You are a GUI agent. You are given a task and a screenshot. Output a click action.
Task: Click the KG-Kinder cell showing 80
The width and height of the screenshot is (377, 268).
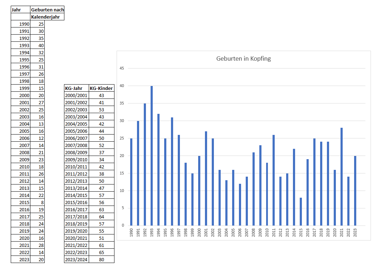[101, 259]
